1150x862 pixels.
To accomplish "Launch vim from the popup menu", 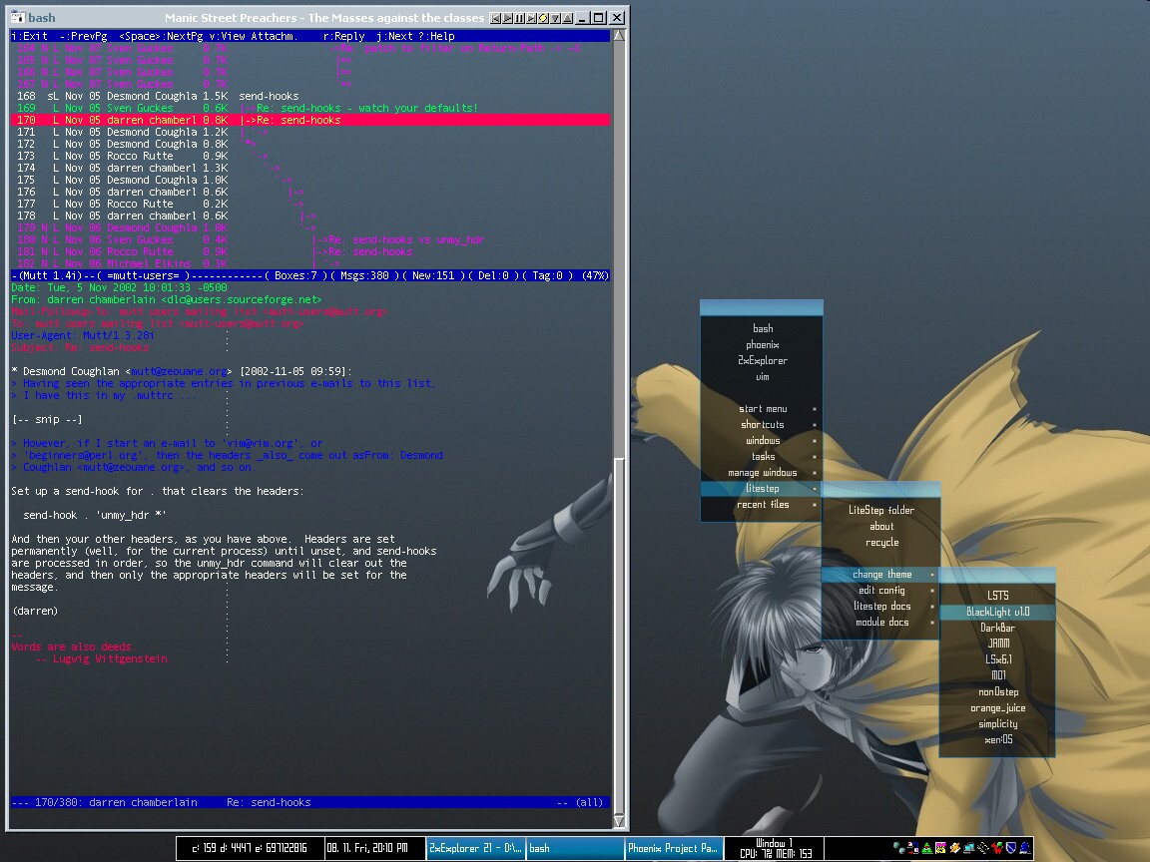I will click(763, 377).
